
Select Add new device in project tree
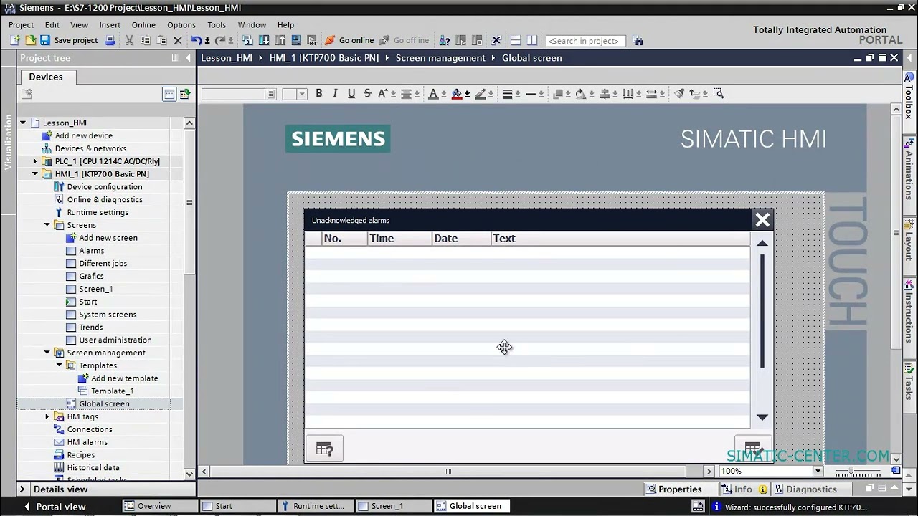[x=83, y=135]
